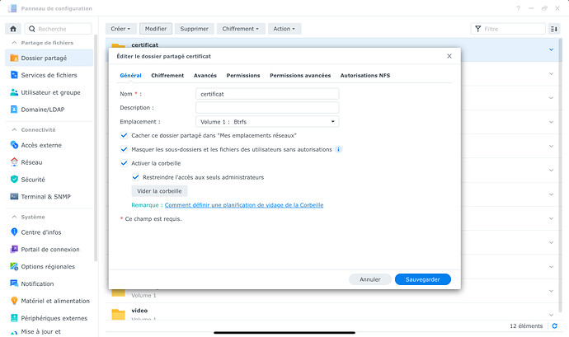Click info icon beside Masquer les sous-dossiers
Screen dimensions: 569x337
click(x=339, y=149)
